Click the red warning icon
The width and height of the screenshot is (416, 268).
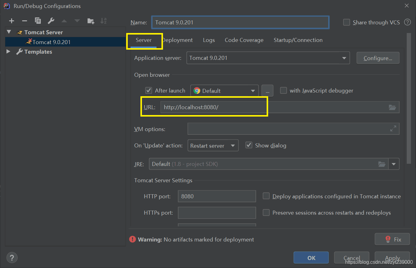coord(133,239)
